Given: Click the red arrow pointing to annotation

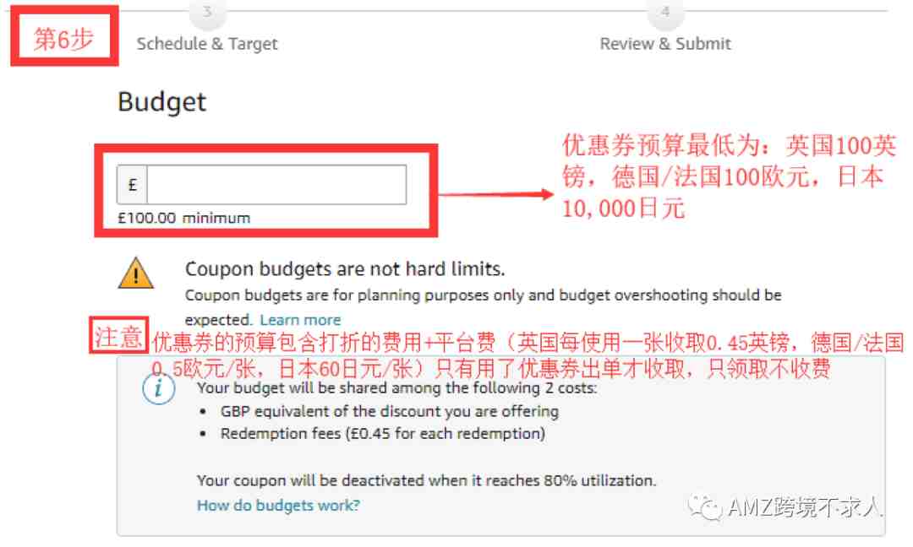Looking at the screenshot, I should coord(495,194).
